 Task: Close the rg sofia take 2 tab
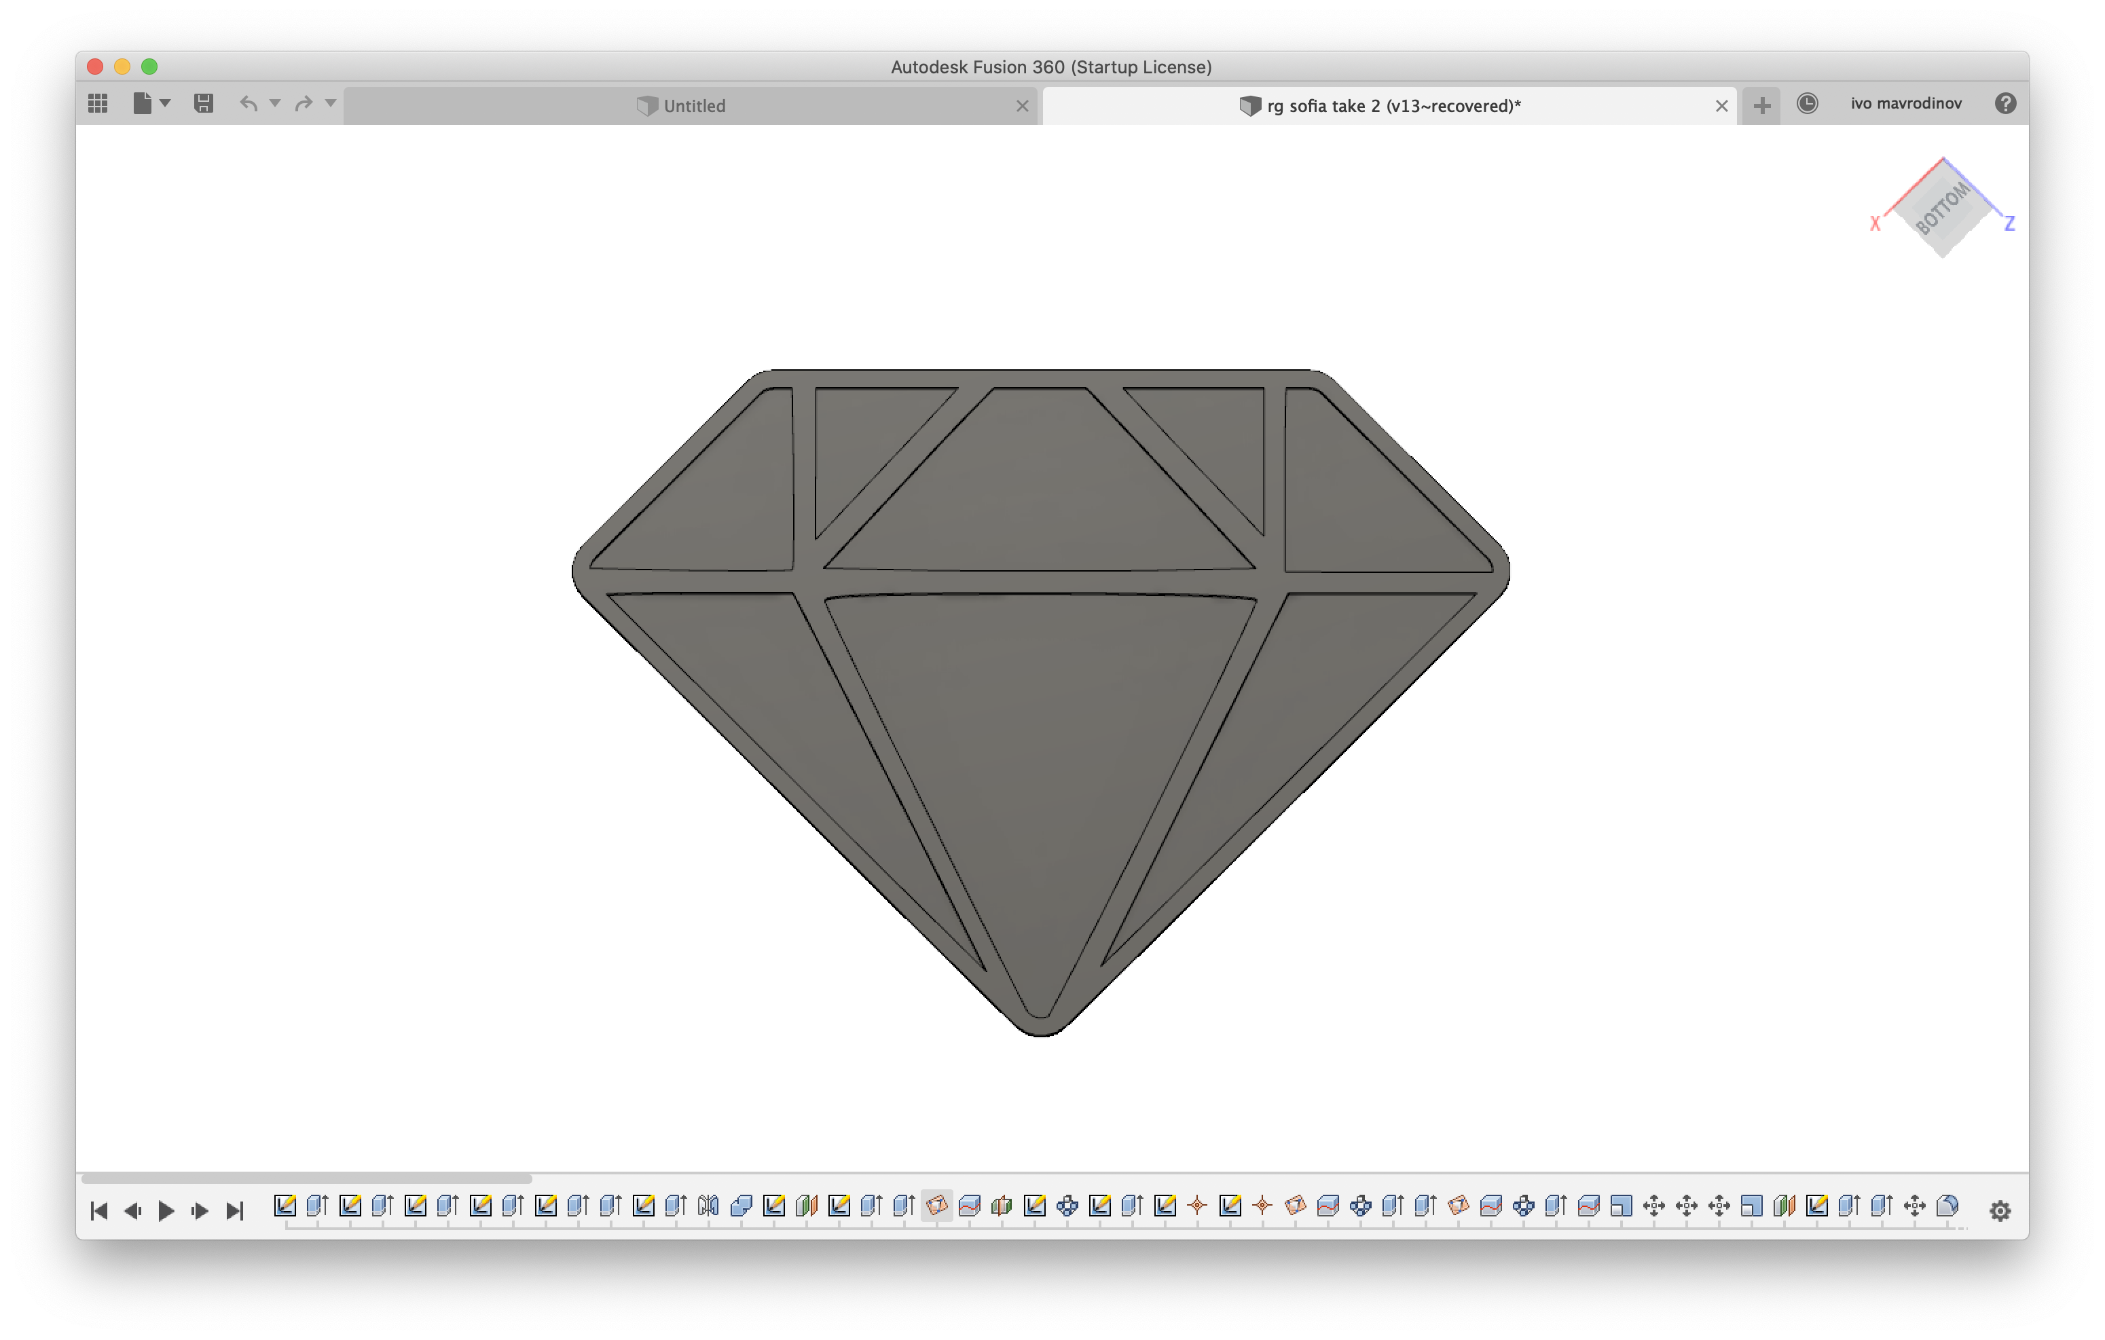(x=1721, y=106)
